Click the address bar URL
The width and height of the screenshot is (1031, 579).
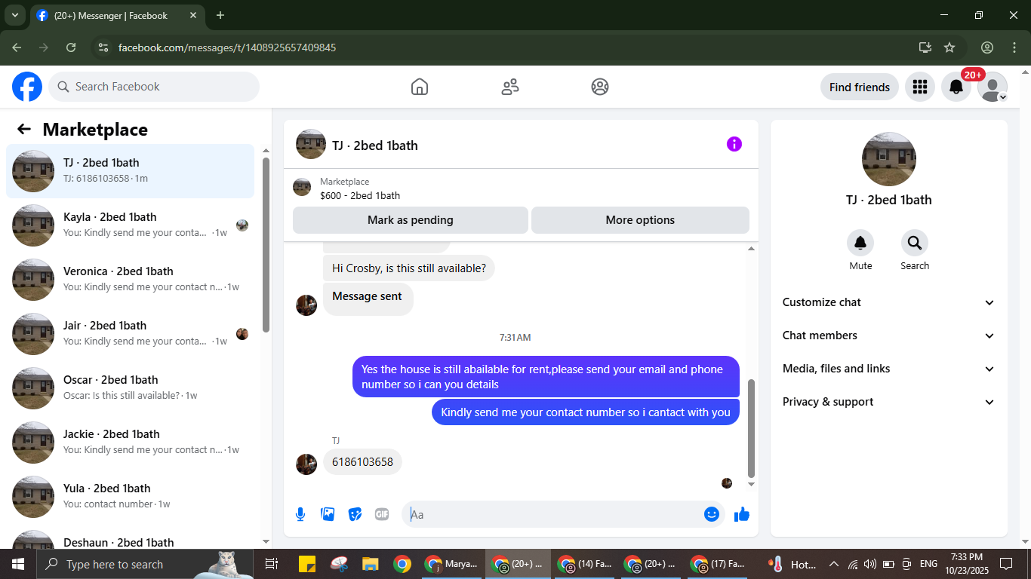tap(227, 47)
